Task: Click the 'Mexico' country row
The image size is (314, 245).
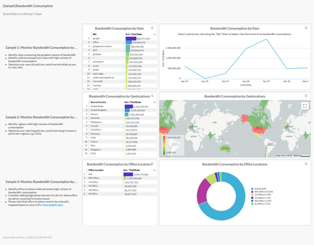Action: point(120,114)
